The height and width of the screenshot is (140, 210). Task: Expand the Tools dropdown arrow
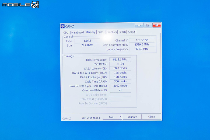tap(120, 117)
